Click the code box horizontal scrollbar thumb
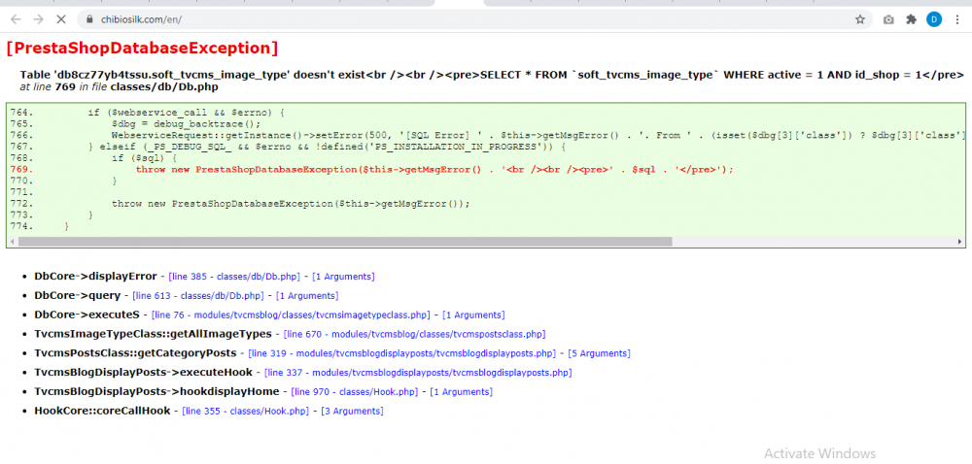This screenshot has height=464, width=972. [x=345, y=242]
